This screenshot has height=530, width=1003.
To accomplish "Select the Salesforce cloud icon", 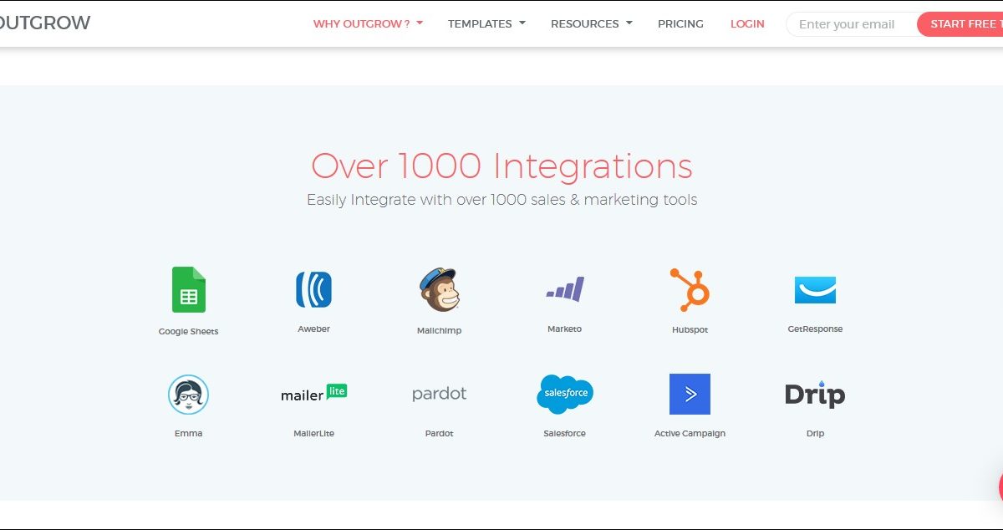I will click(x=564, y=394).
